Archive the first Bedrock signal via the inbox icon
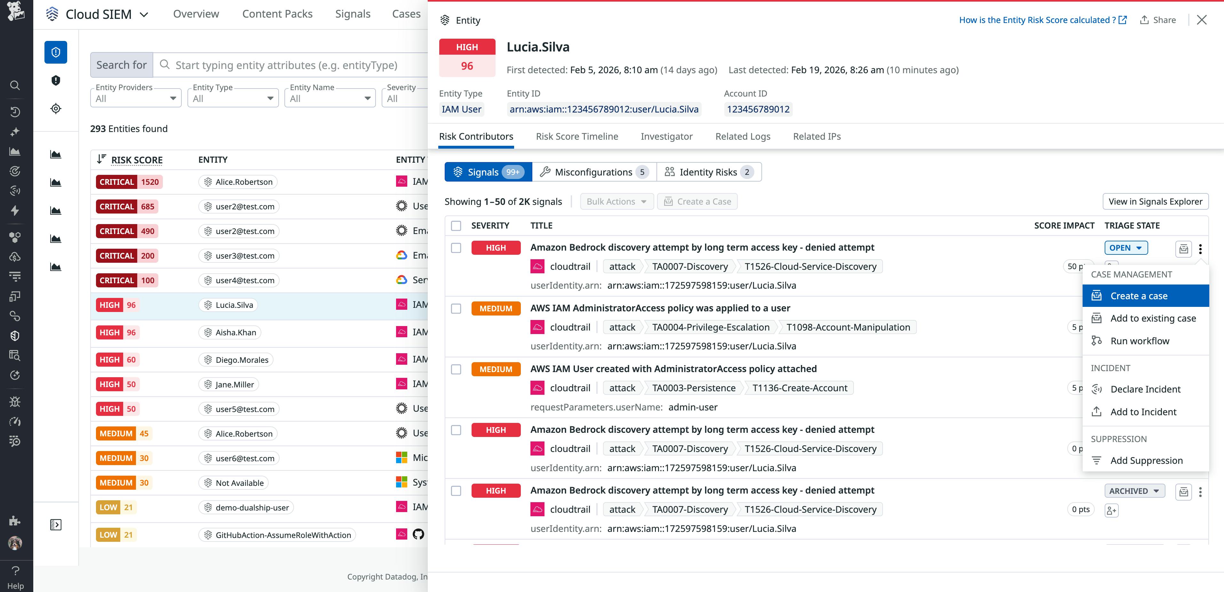The height and width of the screenshot is (592, 1224). point(1183,249)
